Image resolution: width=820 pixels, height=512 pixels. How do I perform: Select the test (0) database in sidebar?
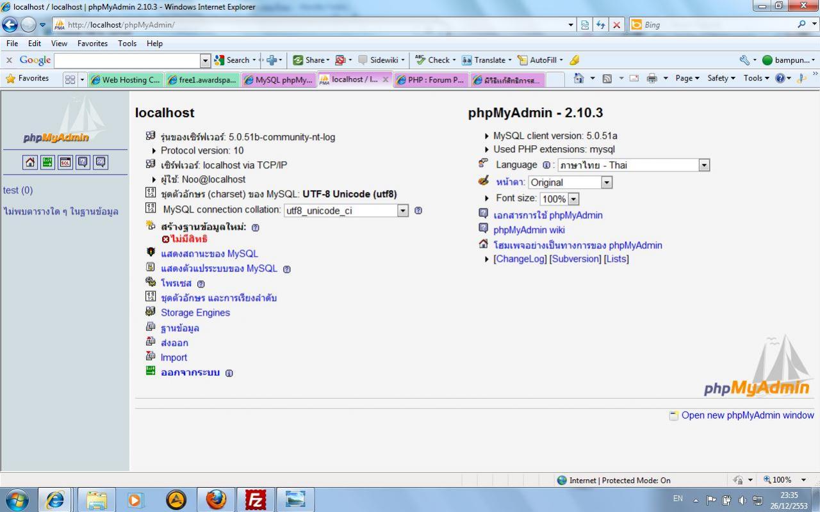coord(18,190)
